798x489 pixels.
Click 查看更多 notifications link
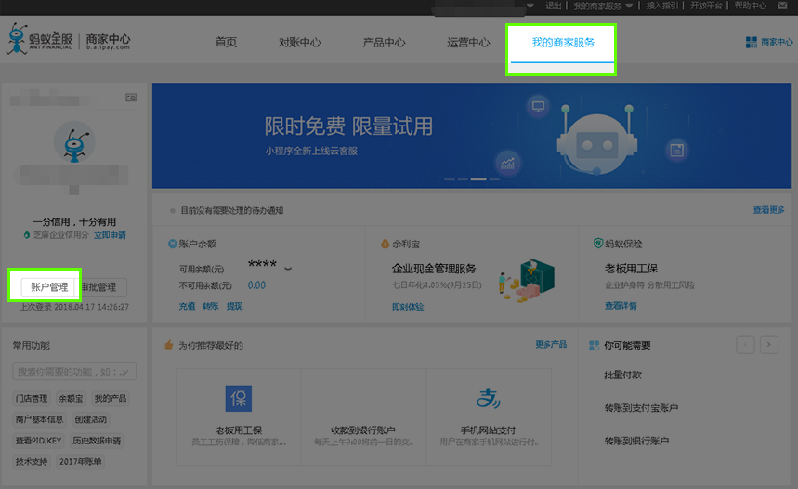click(x=769, y=210)
